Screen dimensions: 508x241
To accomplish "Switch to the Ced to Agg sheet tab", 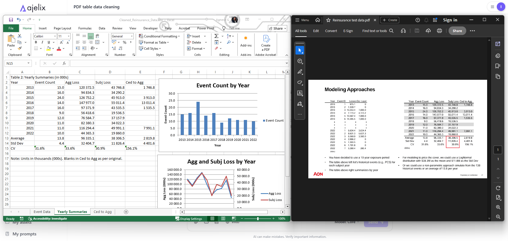I will 102,211.
